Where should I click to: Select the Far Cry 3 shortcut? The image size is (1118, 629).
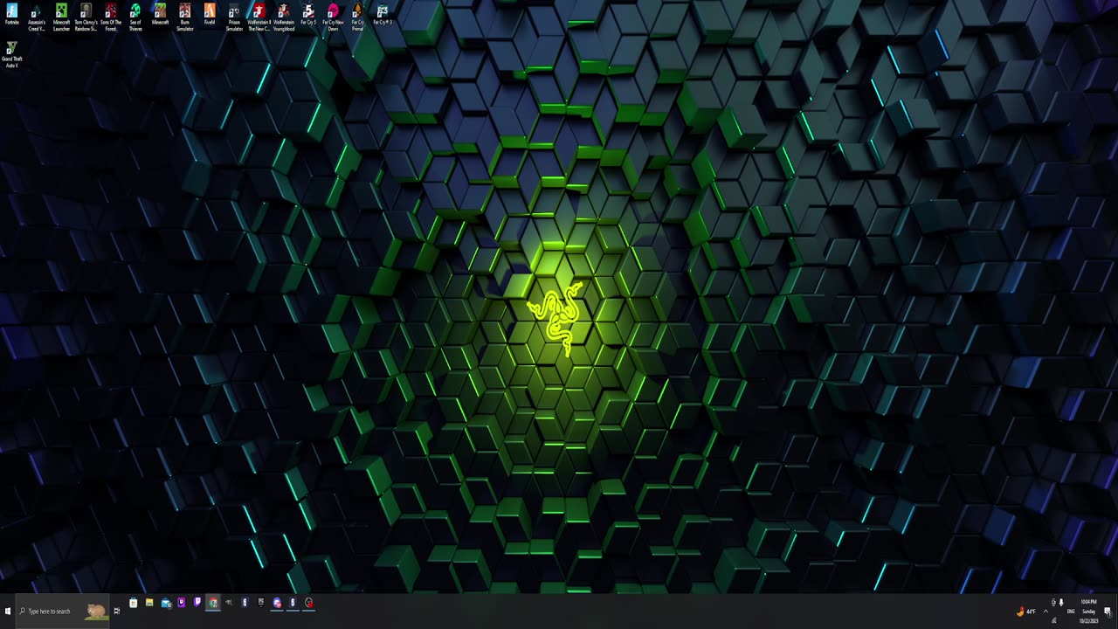[383, 15]
